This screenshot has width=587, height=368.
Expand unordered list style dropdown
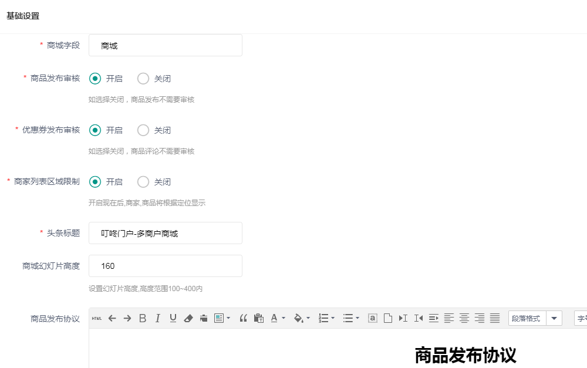tap(357, 318)
